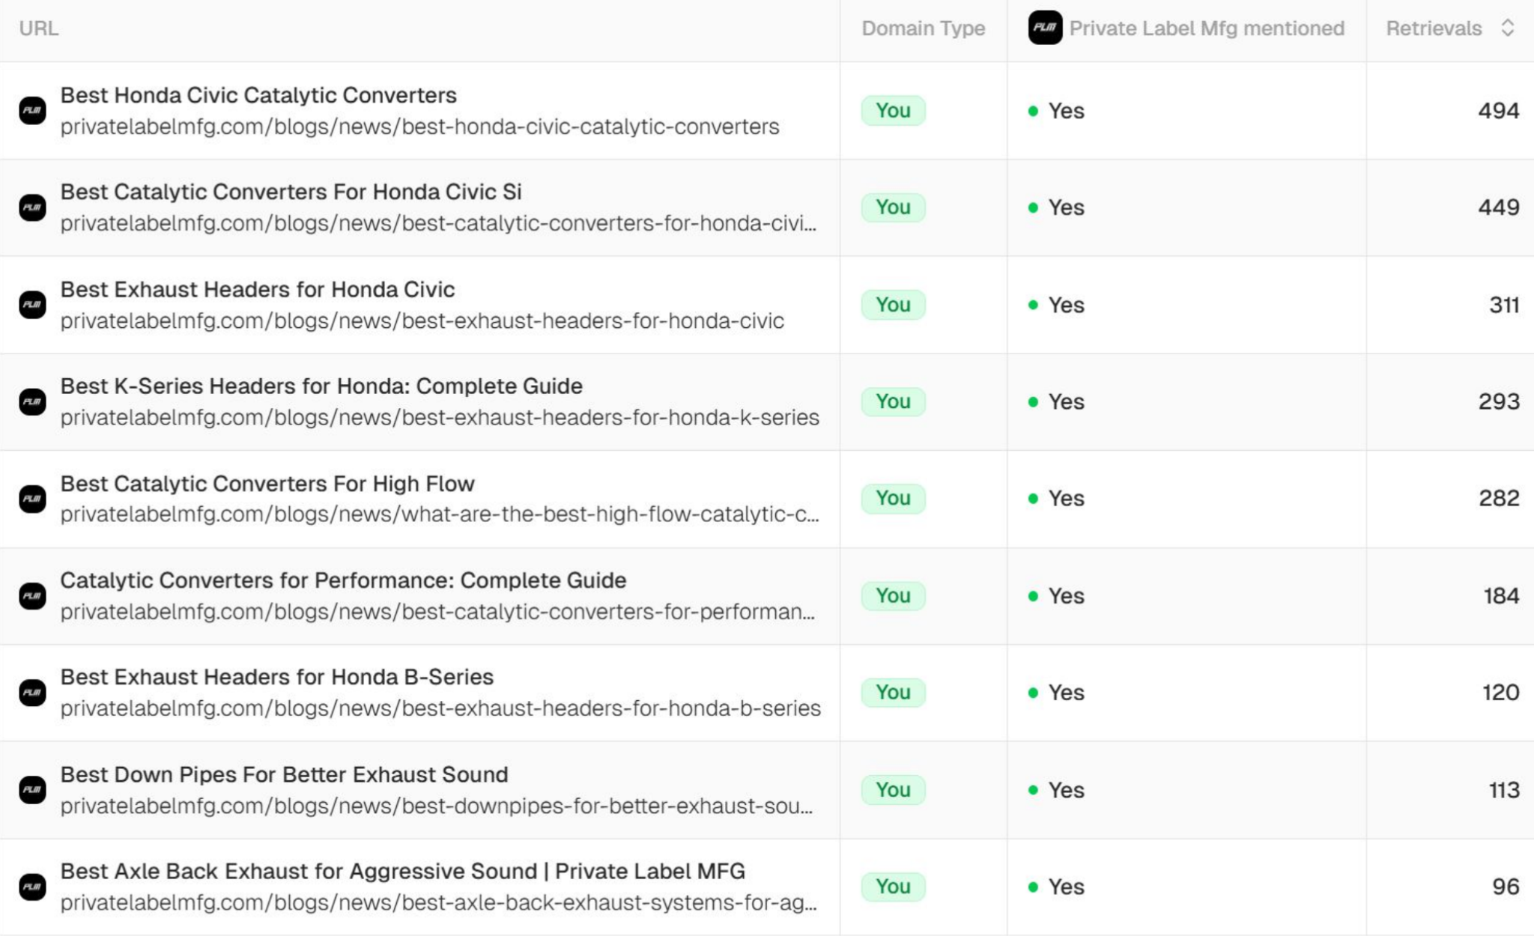1534x936 pixels.
Task: Click Private Label Mfg logo in column header
Action: (1045, 28)
